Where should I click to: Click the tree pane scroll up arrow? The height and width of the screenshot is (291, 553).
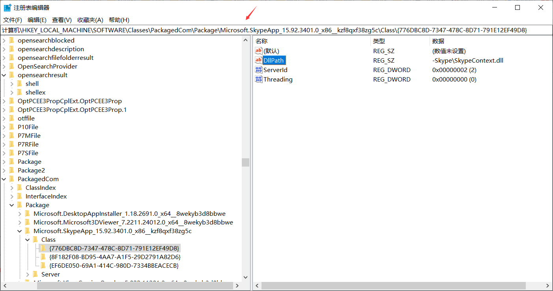pos(245,40)
